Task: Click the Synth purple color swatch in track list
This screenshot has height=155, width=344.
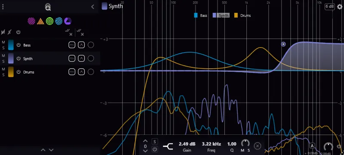Action: [x=11, y=58]
